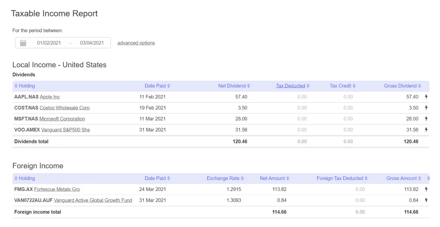Sort dividends by Date Paid column
440x227 pixels.
[x=157, y=86]
